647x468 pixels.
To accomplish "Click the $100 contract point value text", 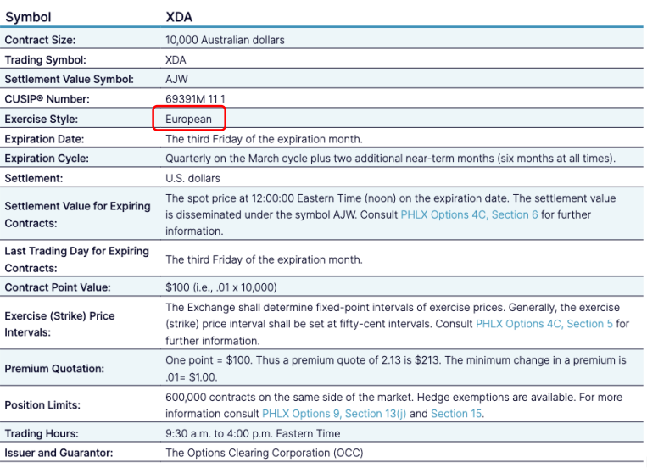I will pyautogui.click(x=220, y=287).
